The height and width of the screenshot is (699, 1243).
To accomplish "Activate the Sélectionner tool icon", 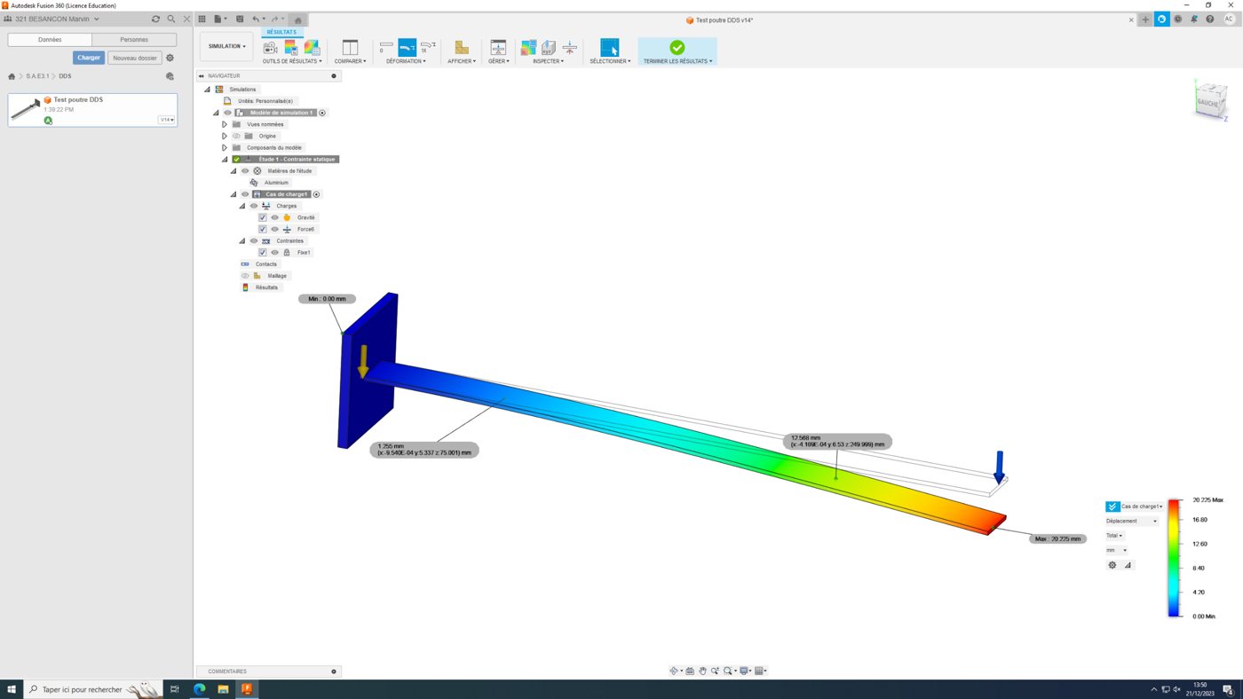I will (609, 47).
